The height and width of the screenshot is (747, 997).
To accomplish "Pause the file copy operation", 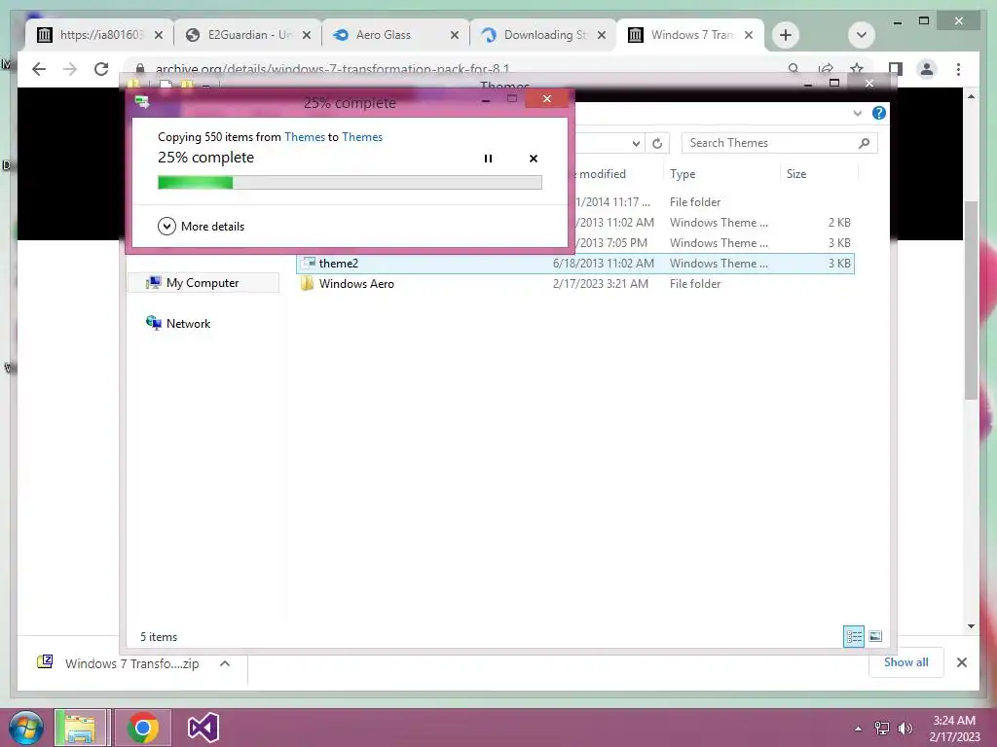I will click(x=488, y=159).
